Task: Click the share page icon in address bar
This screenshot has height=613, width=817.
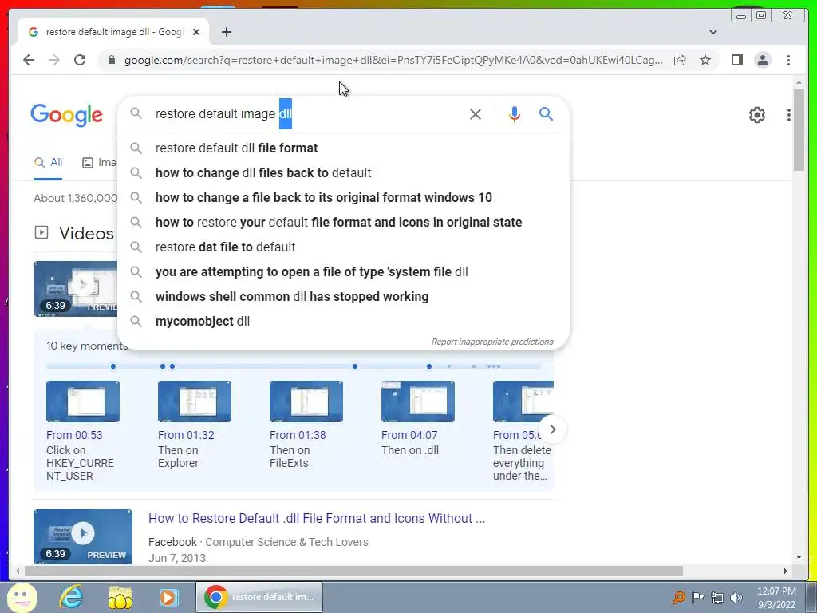Action: [x=680, y=60]
